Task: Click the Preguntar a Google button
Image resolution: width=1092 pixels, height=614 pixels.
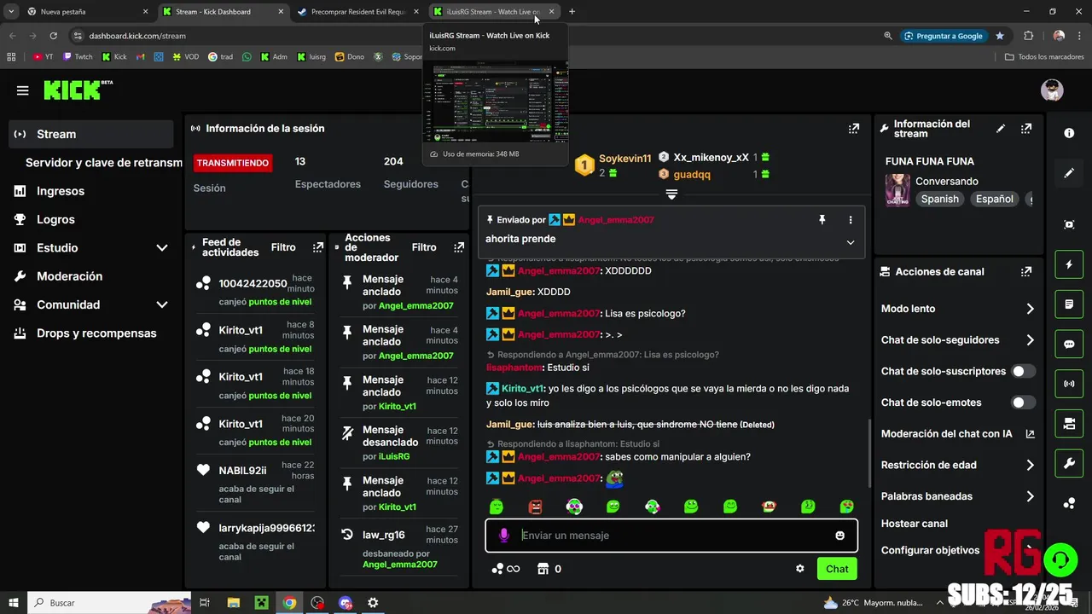Action: tap(944, 36)
